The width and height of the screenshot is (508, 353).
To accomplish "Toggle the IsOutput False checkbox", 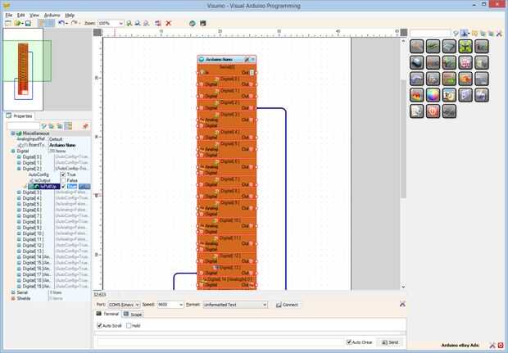I will [x=63, y=180].
